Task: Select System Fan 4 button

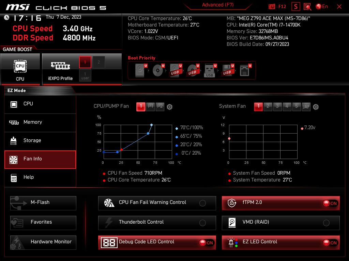Action: [x=287, y=106]
